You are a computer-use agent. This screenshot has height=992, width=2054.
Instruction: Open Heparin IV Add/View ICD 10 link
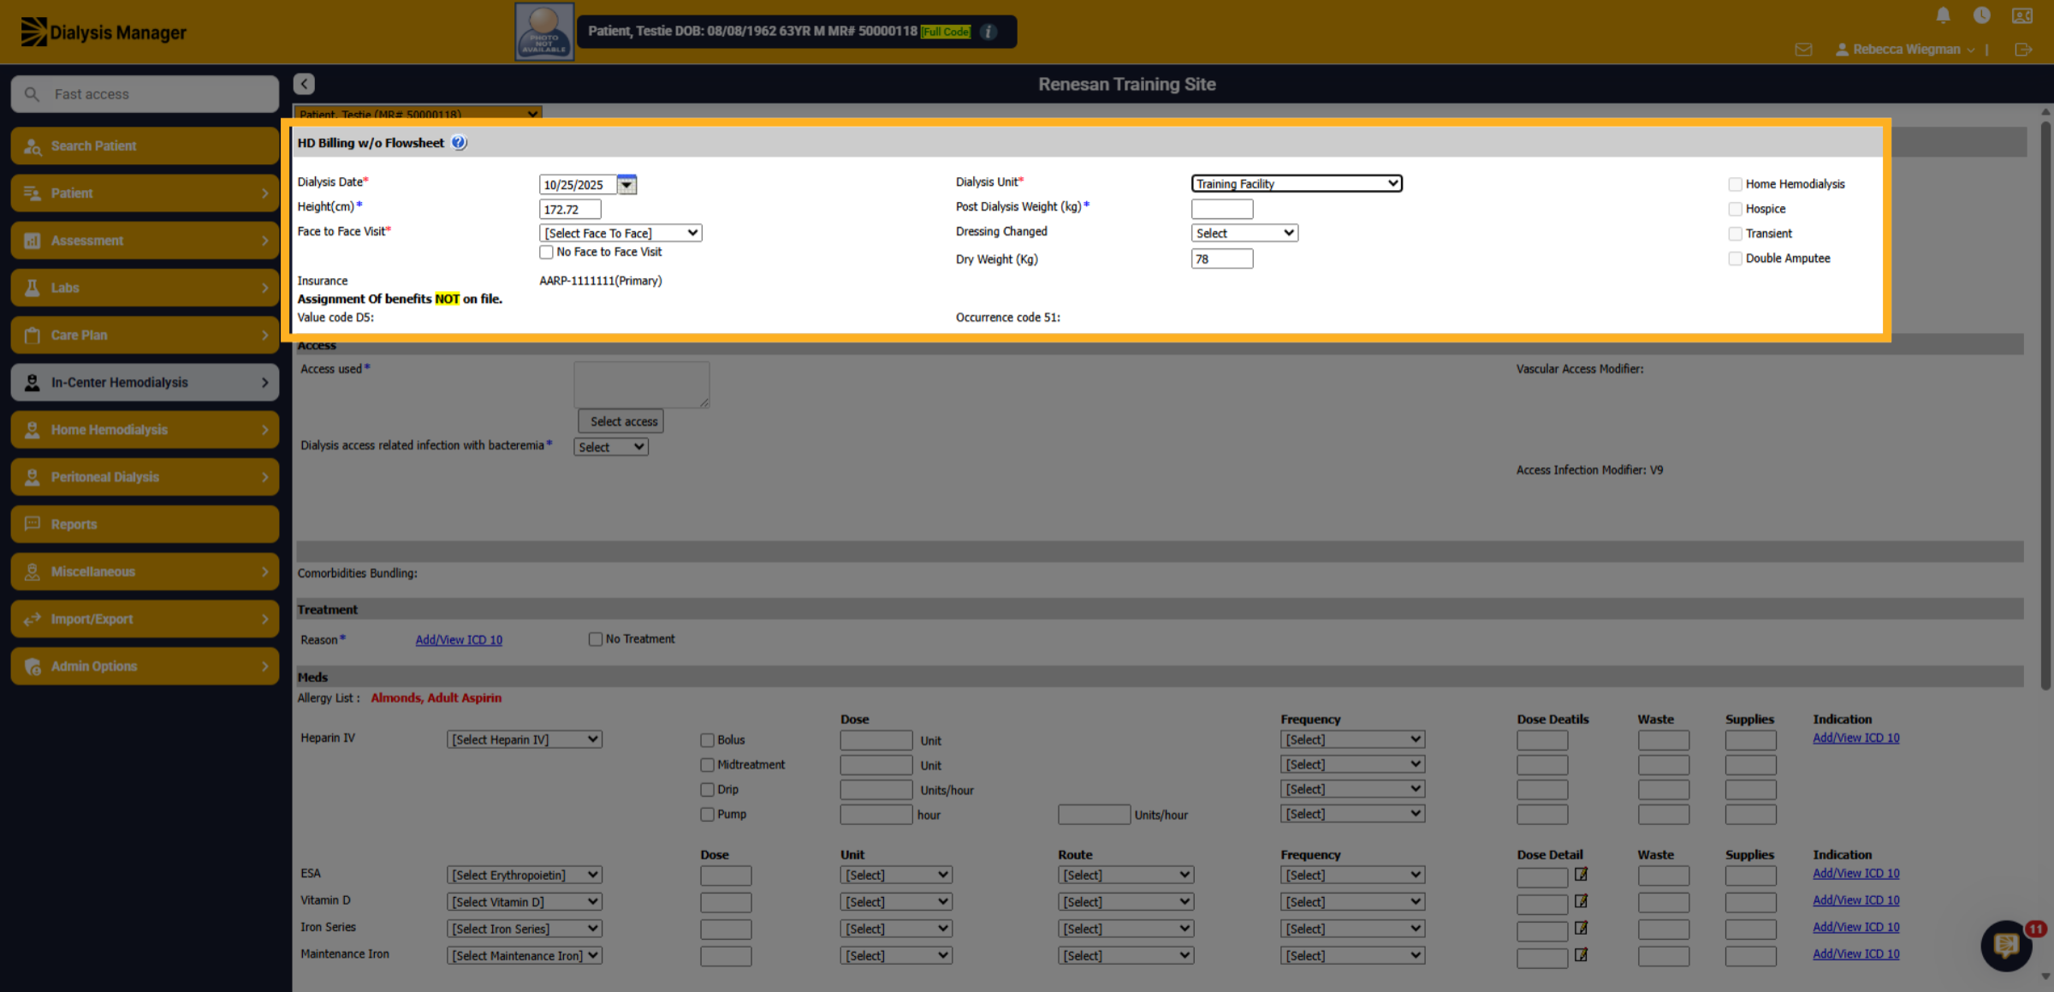[1856, 738]
